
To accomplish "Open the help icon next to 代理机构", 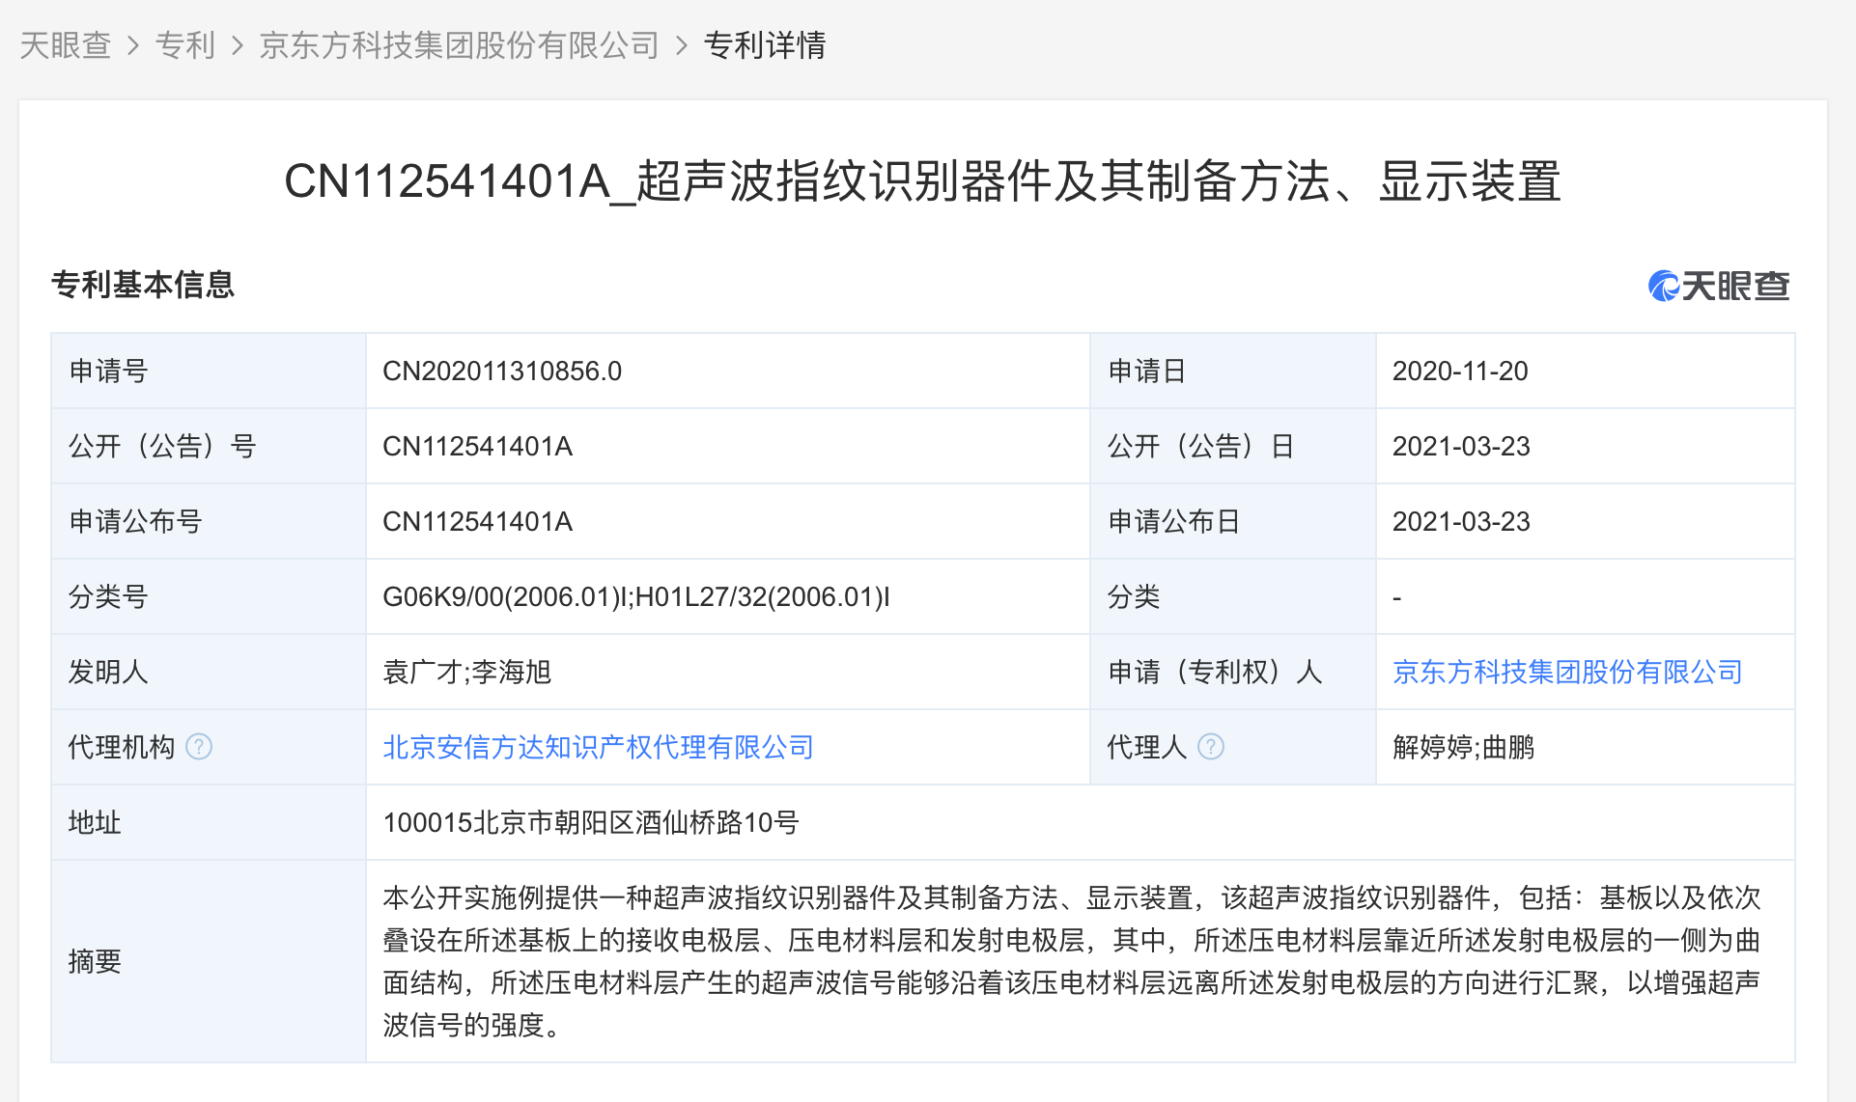I will point(200,747).
